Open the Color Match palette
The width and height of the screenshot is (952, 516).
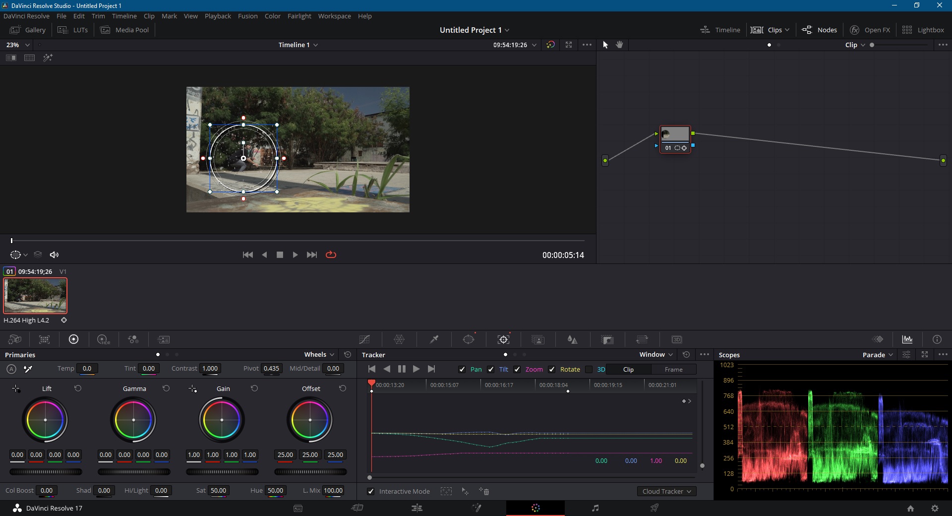[45, 339]
